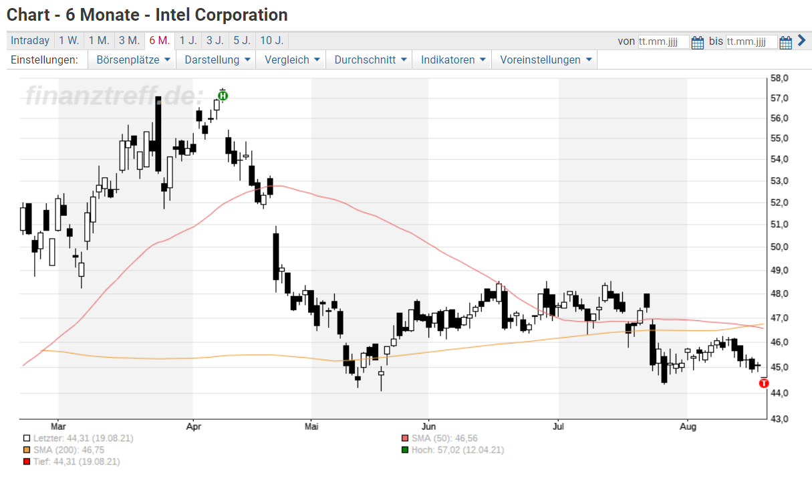Click the red Tief legend swatch
This screenshot has width=812, height=480.
coord(27,462)
